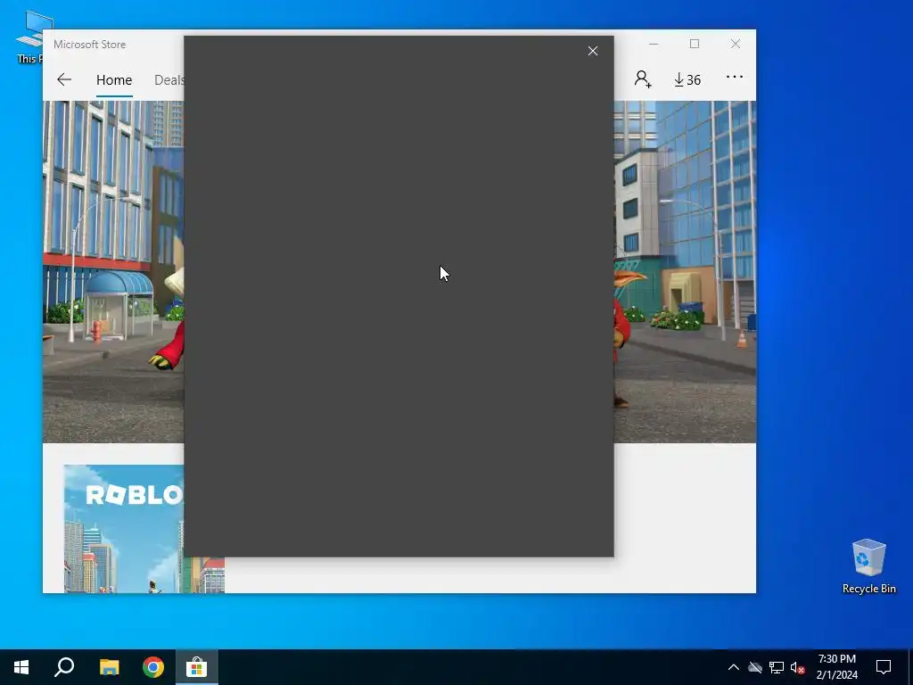Open the muted volume tray icon

coord(798,667)
